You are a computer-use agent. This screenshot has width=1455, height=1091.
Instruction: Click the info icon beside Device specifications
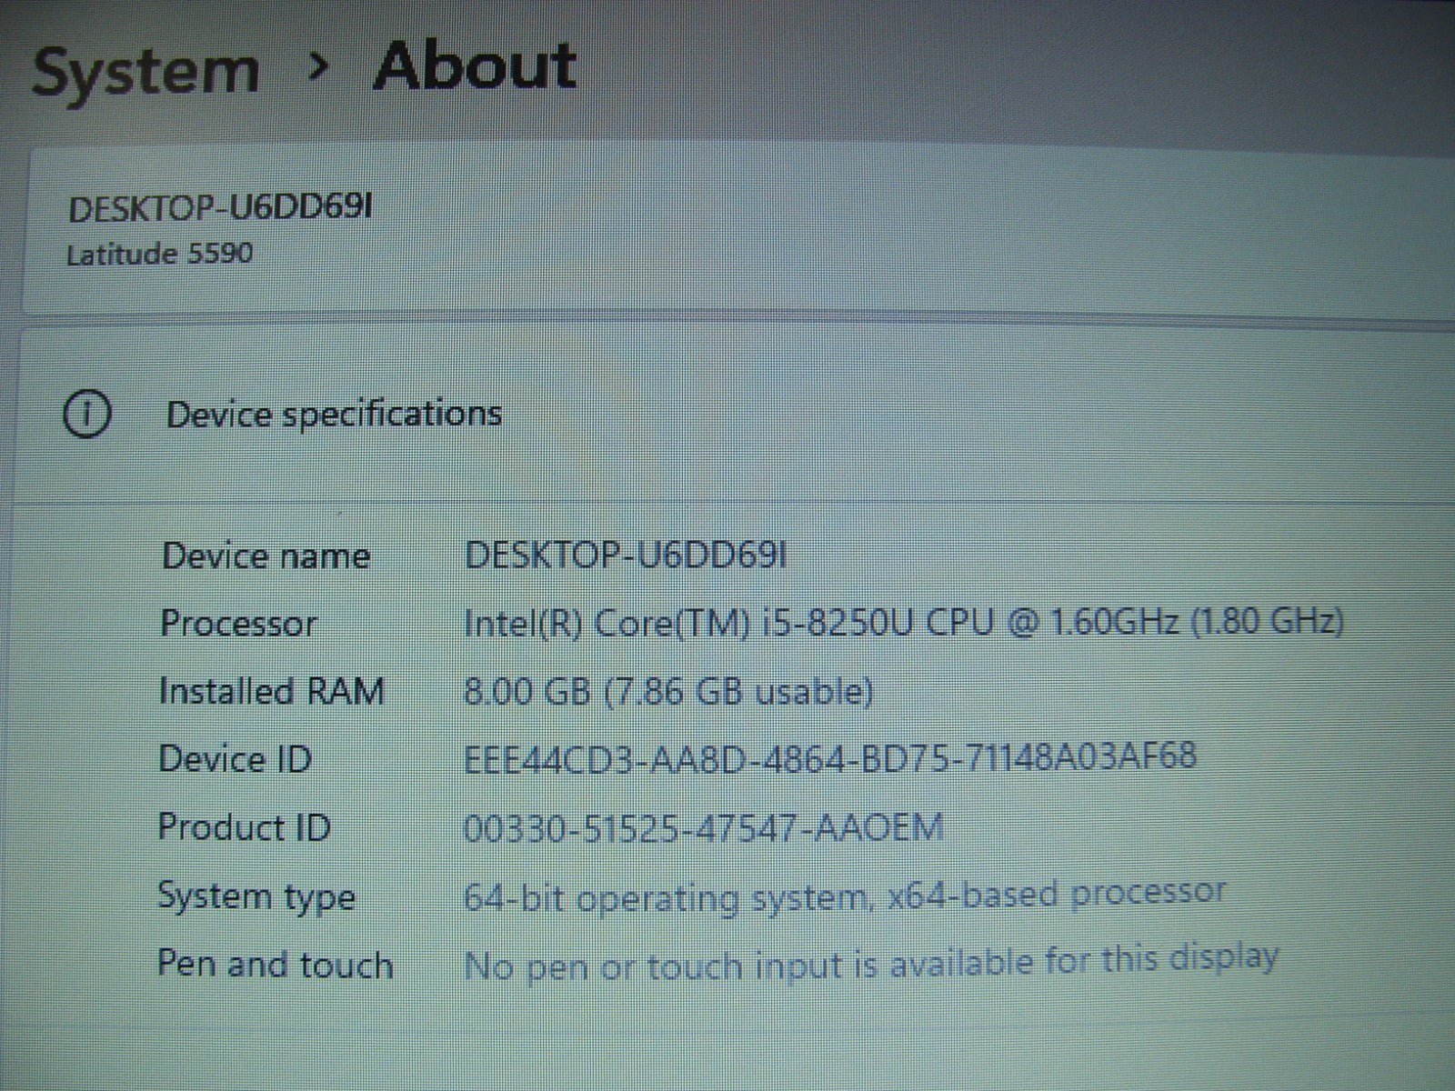pos(86,415)
